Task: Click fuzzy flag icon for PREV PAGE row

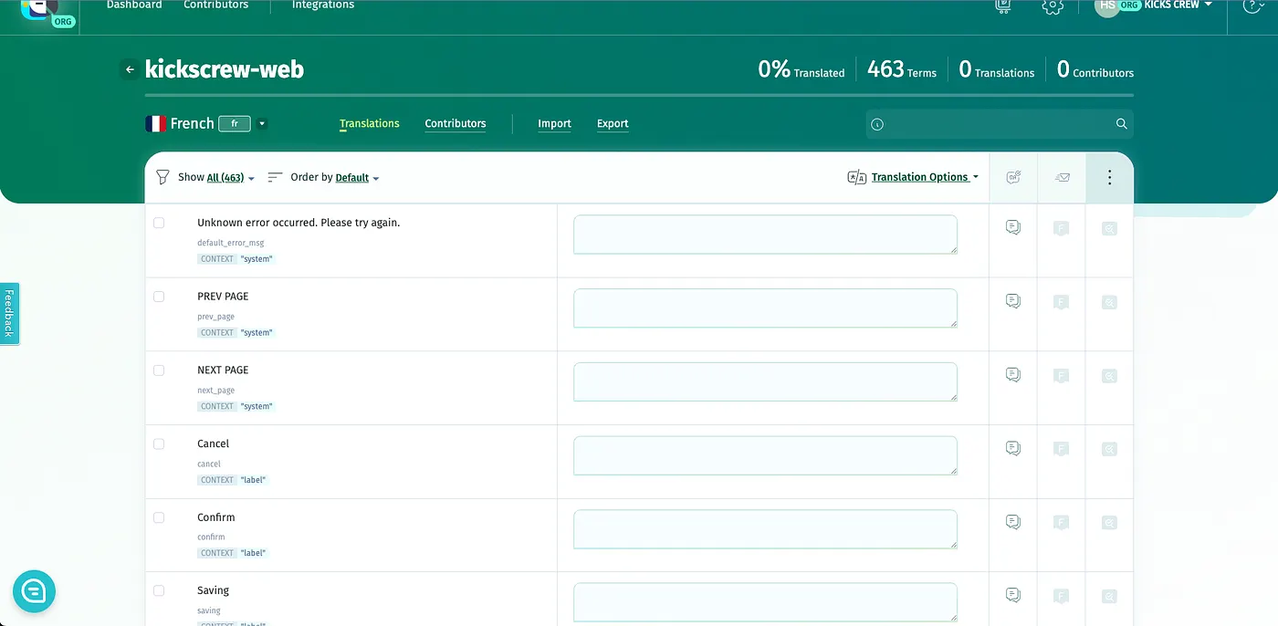Action: pyautogui.click(x=1061, y=302)
